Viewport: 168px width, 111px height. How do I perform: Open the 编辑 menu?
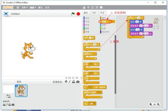[x=33, y=8]
